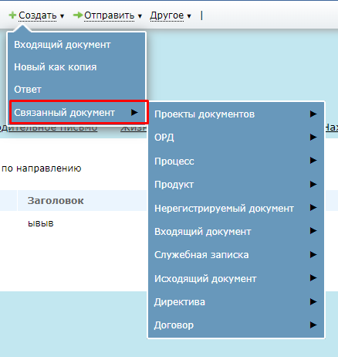Expand the arrow next to Связанный документ

coord(134,113)
